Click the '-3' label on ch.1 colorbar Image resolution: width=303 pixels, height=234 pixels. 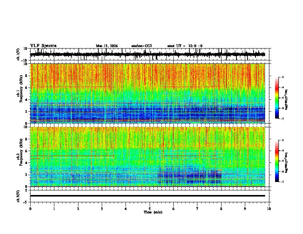point(282,77)
